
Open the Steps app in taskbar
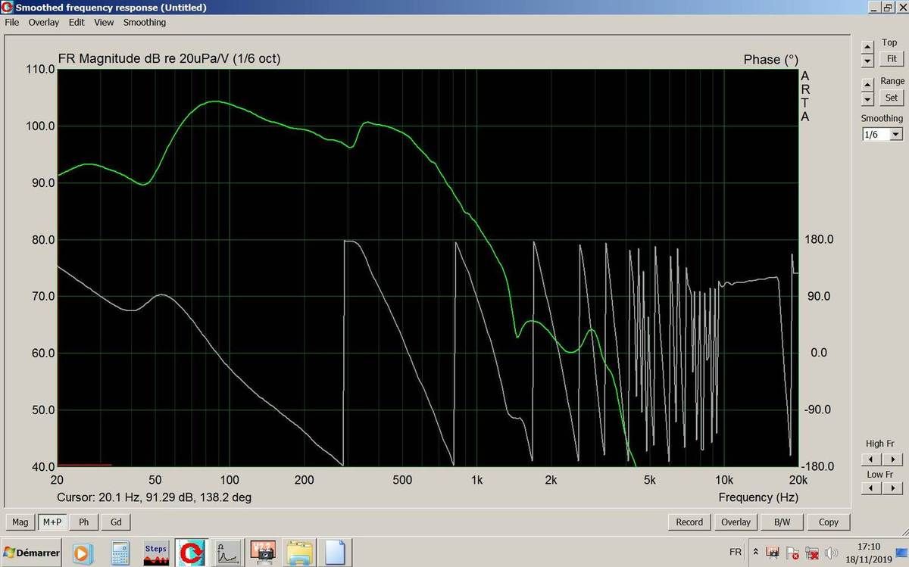click(x=156, y=553)
